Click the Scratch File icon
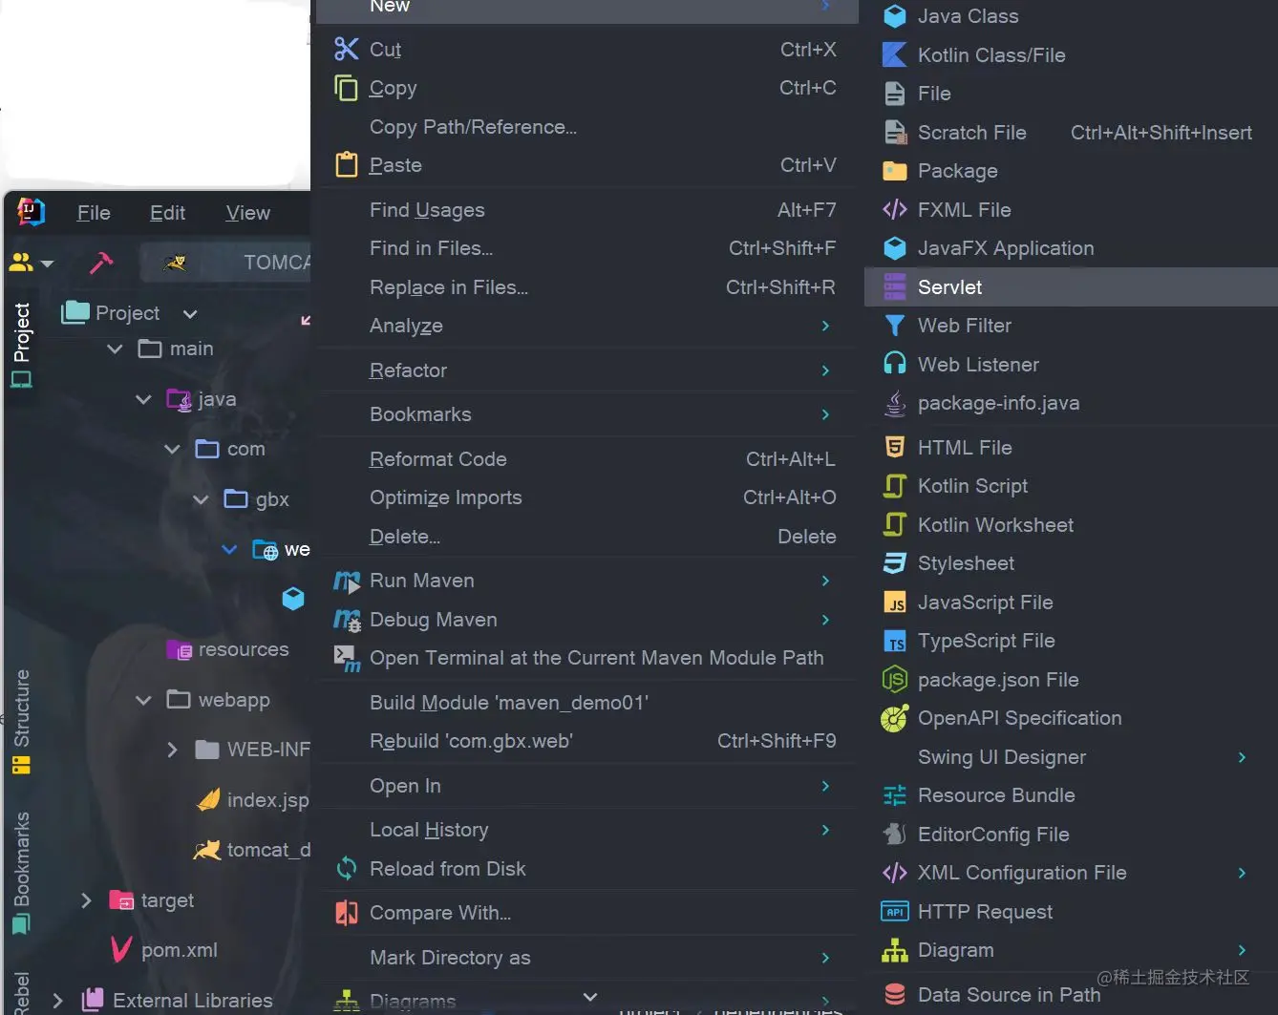 (894, 133)
